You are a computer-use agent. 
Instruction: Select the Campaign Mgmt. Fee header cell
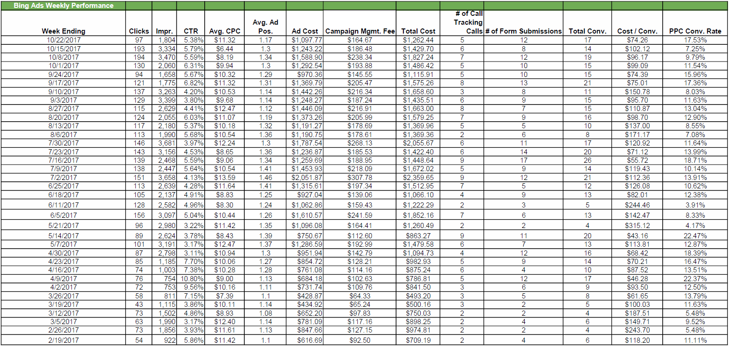click(360, 31)
